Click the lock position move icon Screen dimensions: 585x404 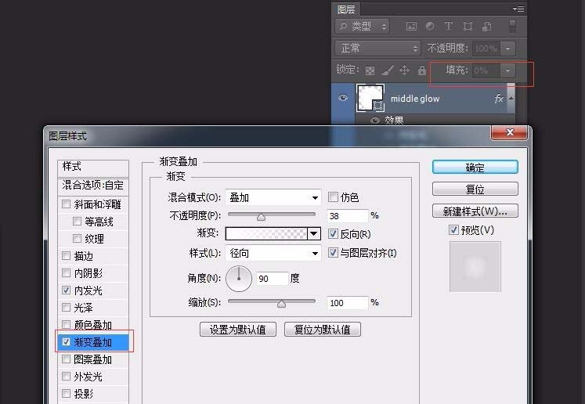(404, 70)
